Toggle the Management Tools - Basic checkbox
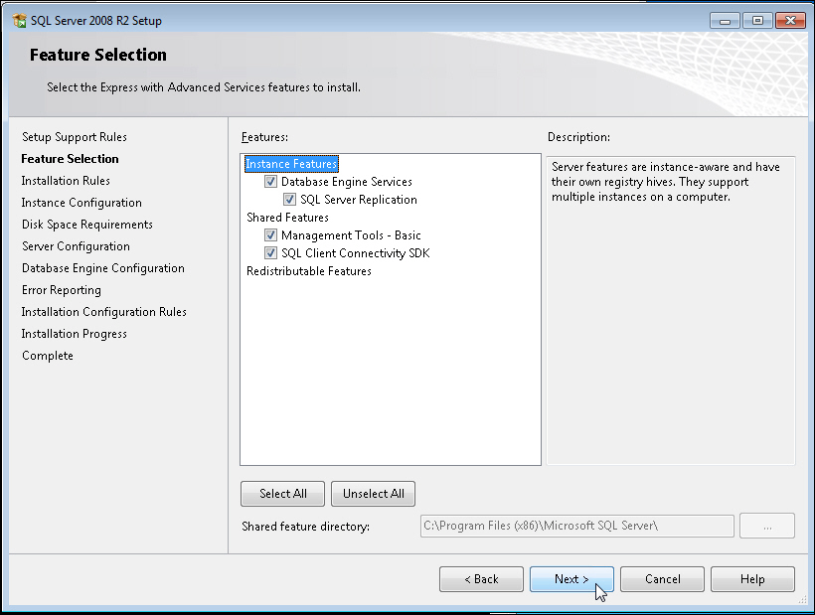 click(x=270, y=235)
